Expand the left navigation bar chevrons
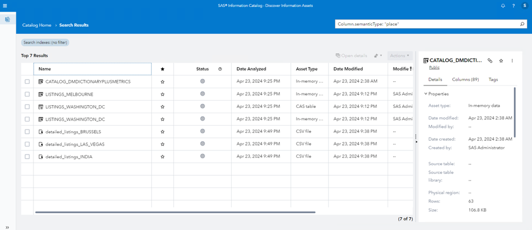This screenshot has width=532, height=230. coord(7,227)
